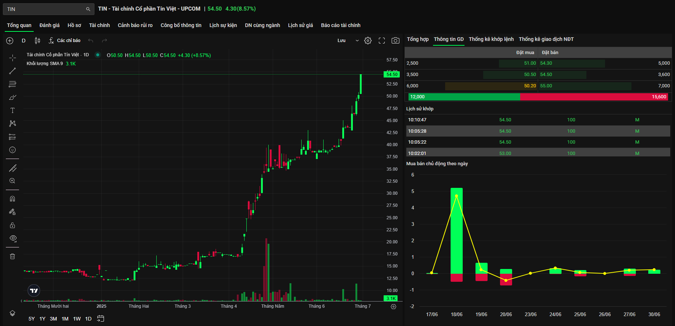Switch to Thống kê khớp lệnh tab
675x326 pixels.
(491, 39)
